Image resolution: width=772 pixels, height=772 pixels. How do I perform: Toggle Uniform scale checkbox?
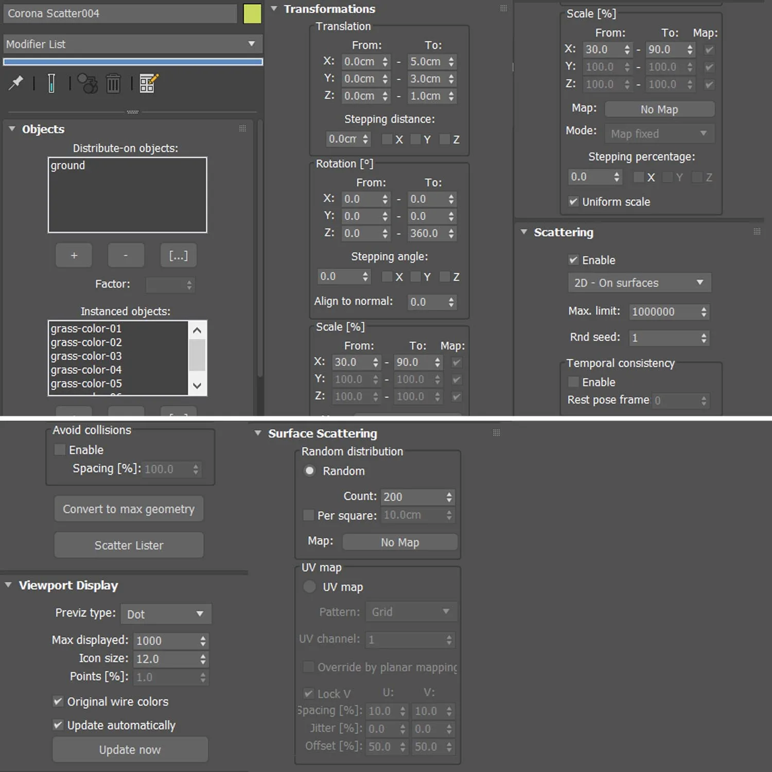pos(573,201)
